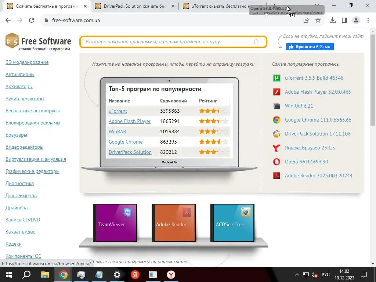Open Запись CD/DVD category
Viewport: 376px width, 282px height.
(23, 220)
